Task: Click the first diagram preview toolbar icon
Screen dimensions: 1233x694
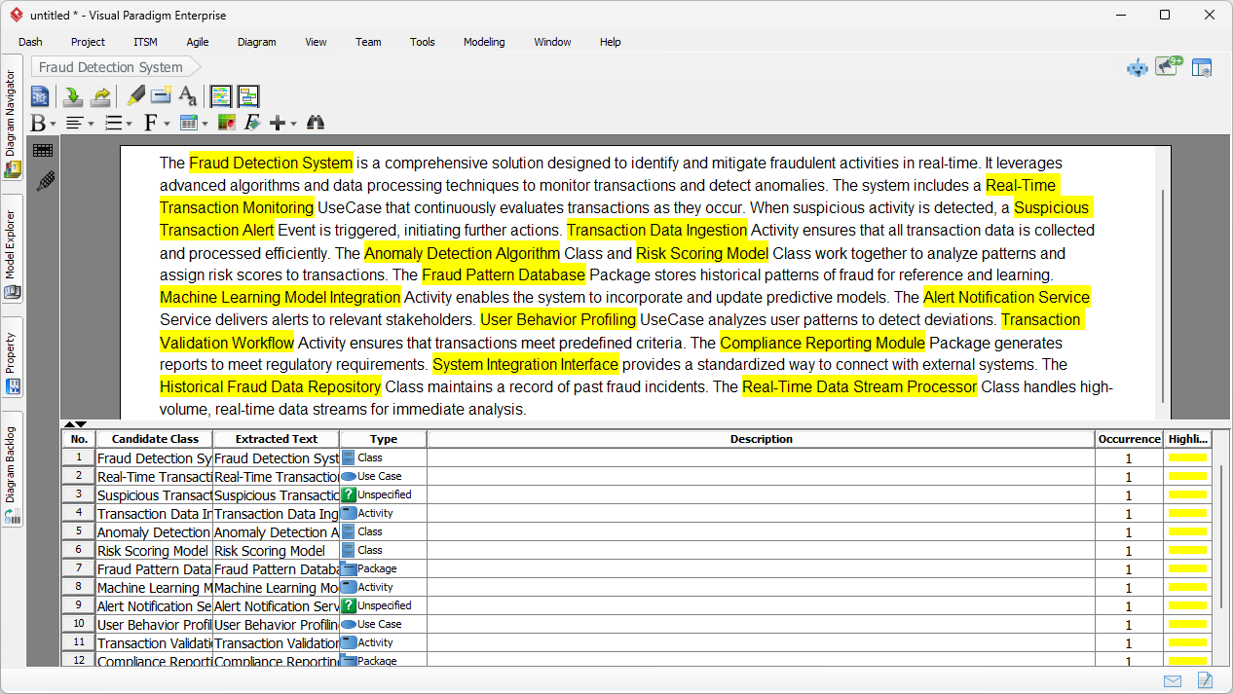Action: click(x=220, y=95)
